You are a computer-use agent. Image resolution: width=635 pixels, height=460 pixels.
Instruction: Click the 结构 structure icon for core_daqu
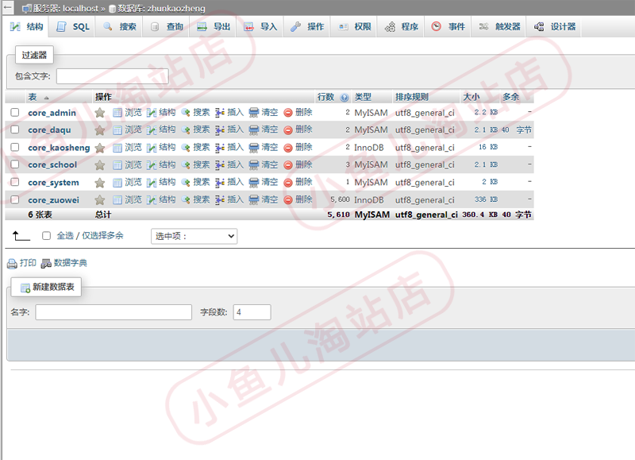pyautogui.click(x=152, y=130)
